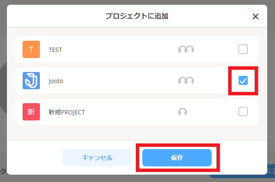
Task: Click the left member avatar in the Jooto row
Action: (x=183, y=81)
